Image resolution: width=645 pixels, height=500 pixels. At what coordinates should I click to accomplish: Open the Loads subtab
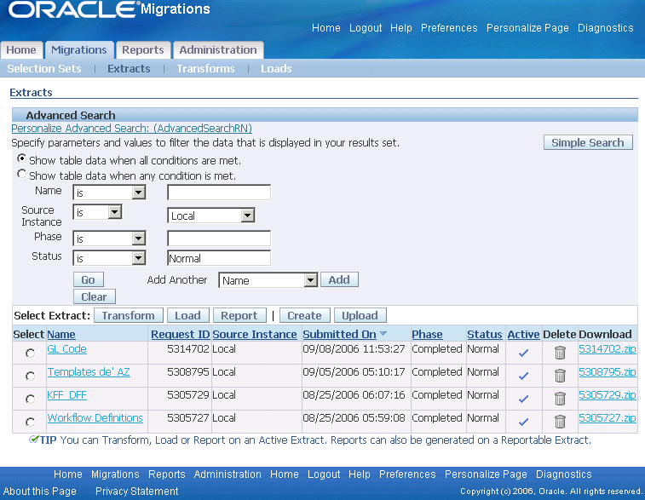(x=276, y=69)
